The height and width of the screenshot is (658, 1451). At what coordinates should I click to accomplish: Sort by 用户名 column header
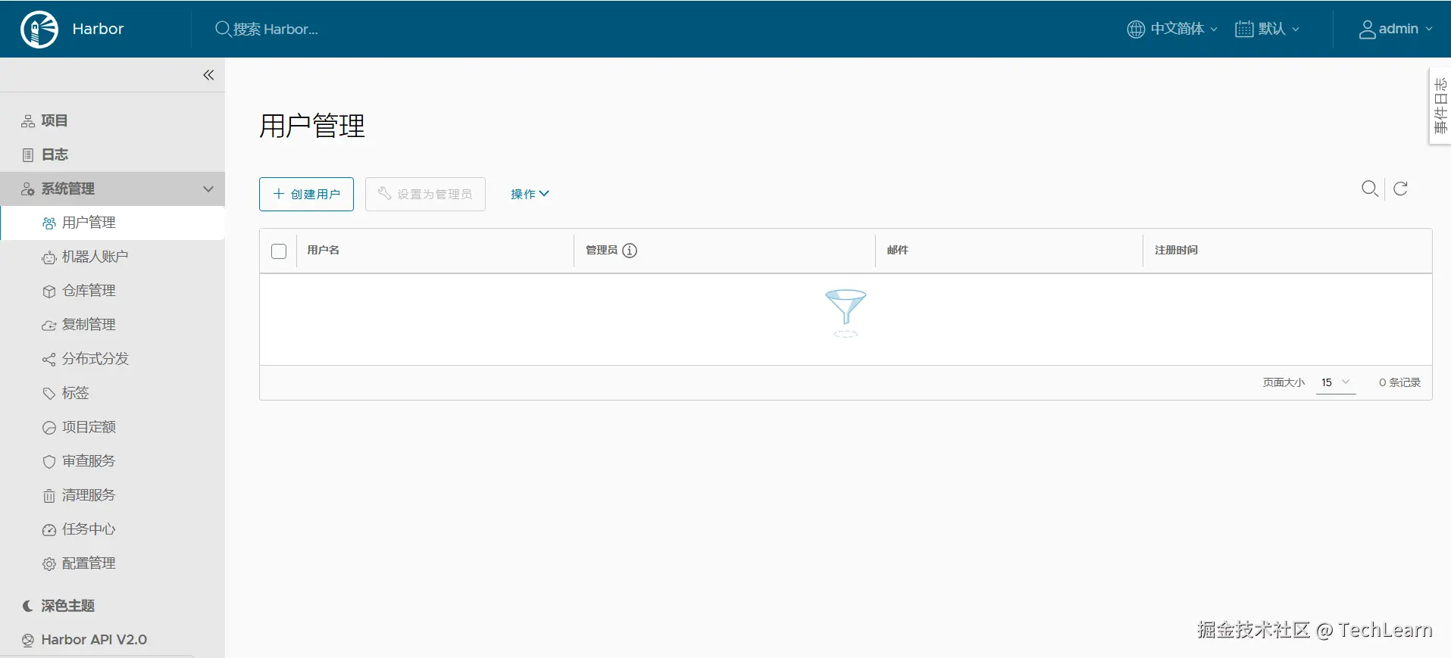click(x=324, y=250)
